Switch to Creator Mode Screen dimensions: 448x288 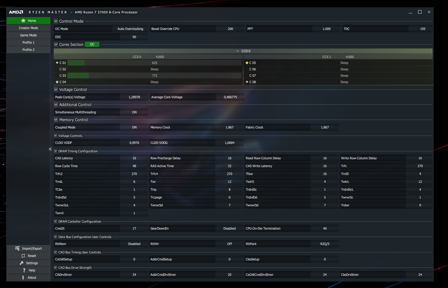pyautogui.click(x=28, y=28)
